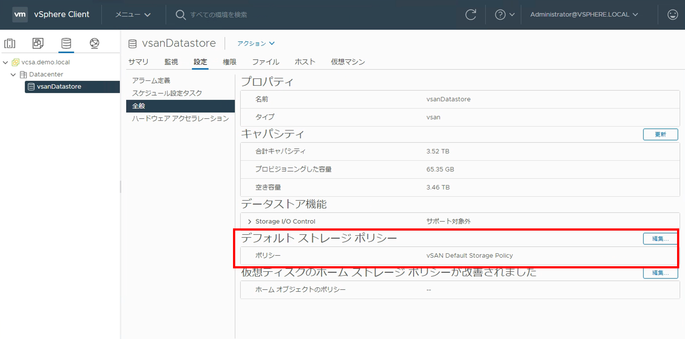Click the navigator pane collapse handle
685x339 pixels.
(120, 187)
